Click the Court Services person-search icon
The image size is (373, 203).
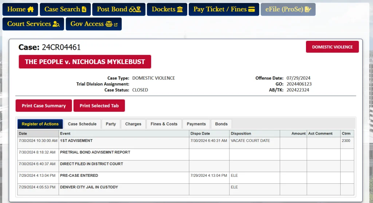pos(56,24)
